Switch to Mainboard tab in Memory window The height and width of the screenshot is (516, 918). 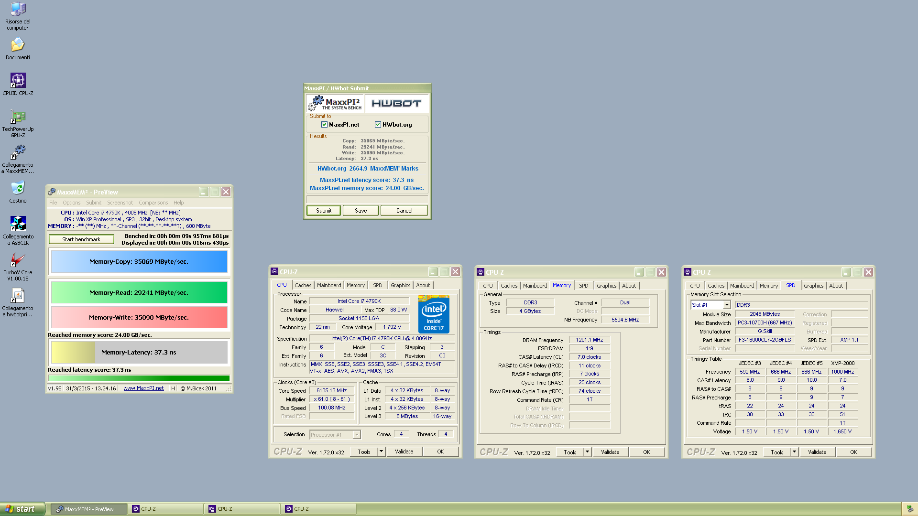[535, 286]
